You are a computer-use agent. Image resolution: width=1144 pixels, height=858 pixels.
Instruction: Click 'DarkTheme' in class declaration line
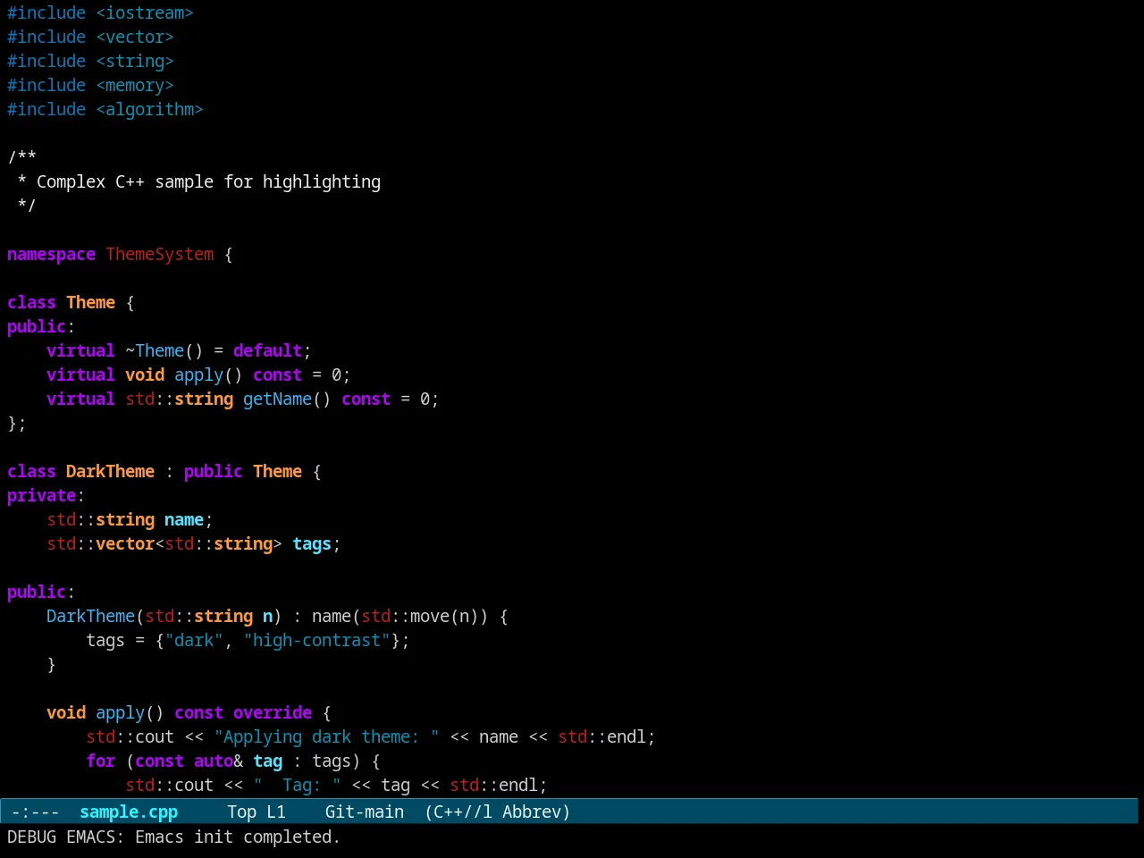tap(110, 471)
